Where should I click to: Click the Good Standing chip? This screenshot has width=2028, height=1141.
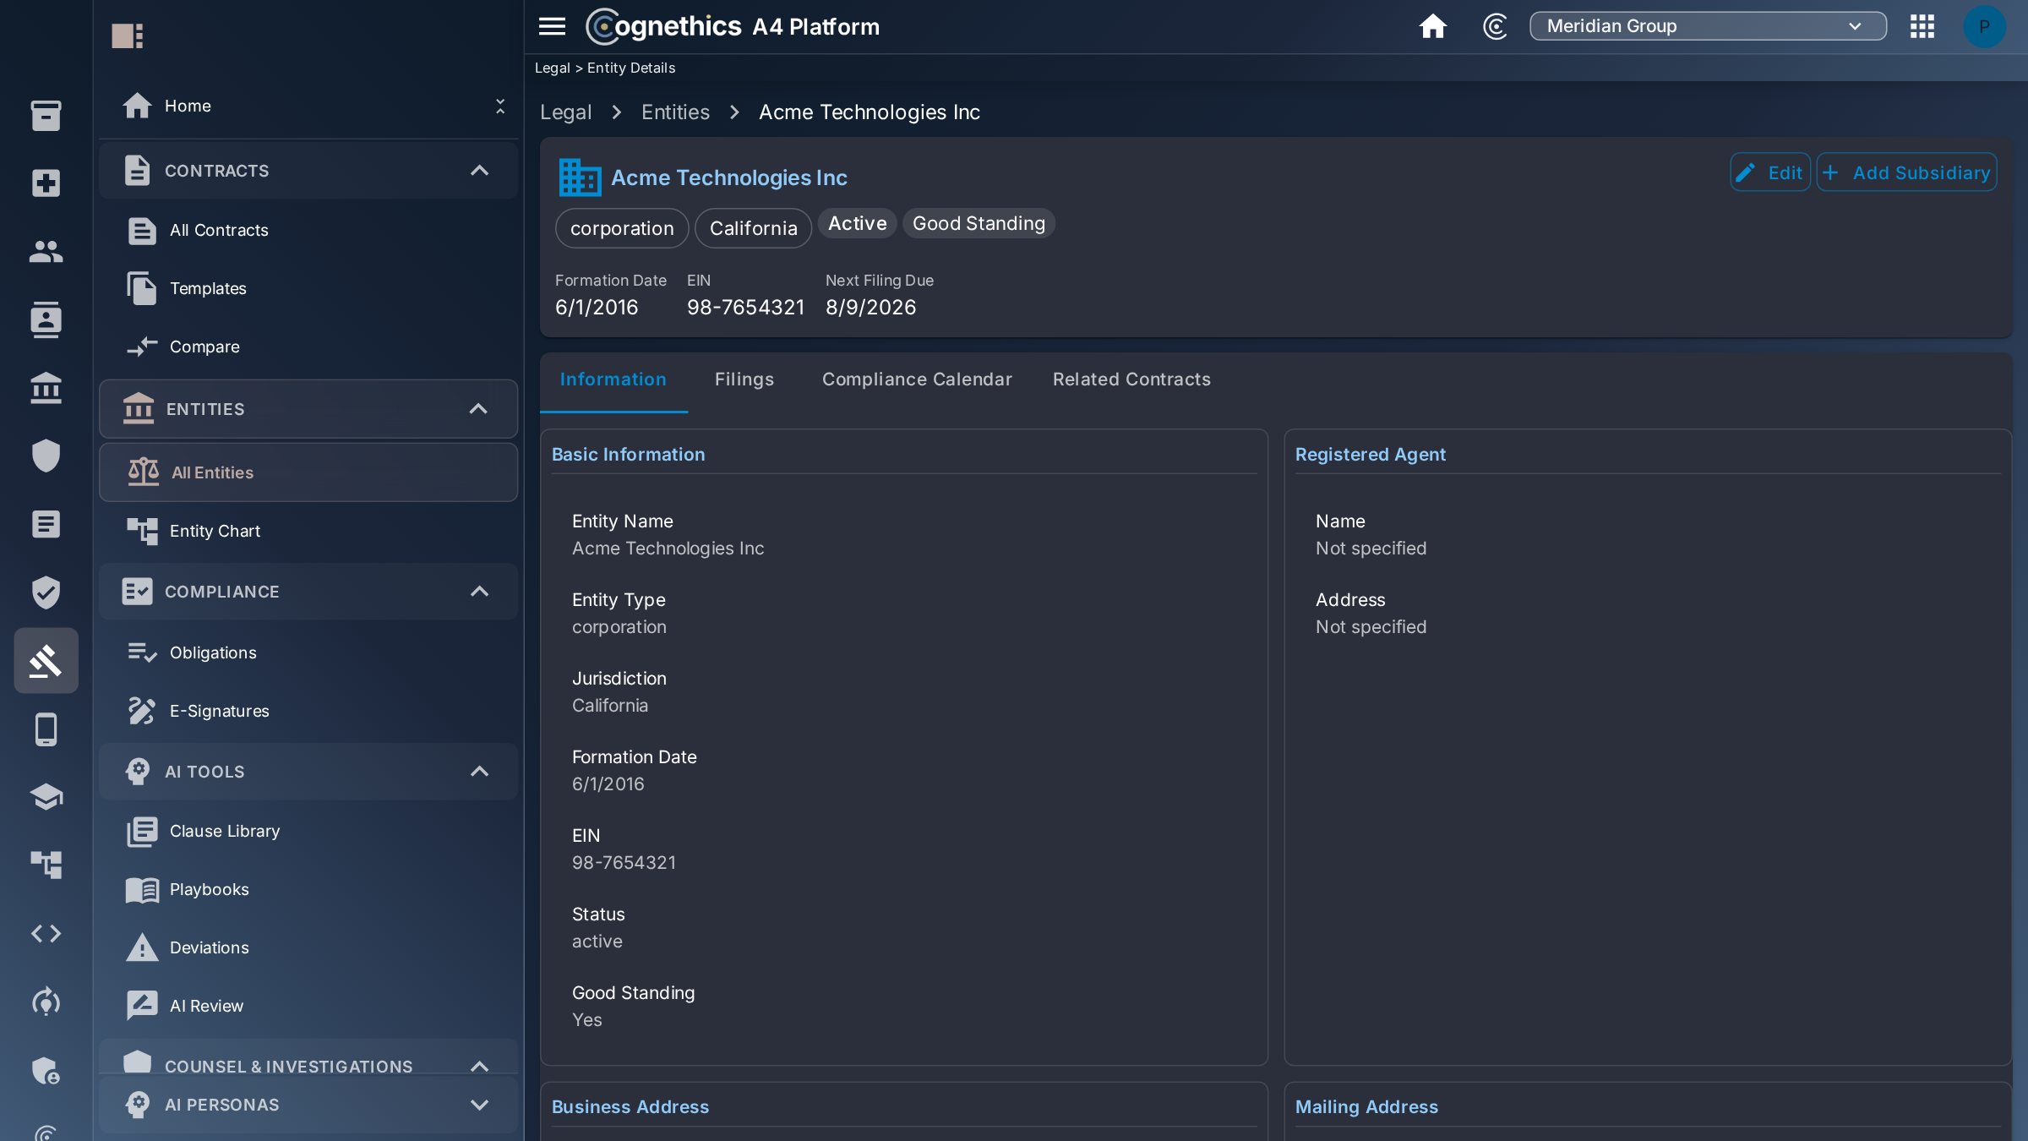click(x=979, y=223)
